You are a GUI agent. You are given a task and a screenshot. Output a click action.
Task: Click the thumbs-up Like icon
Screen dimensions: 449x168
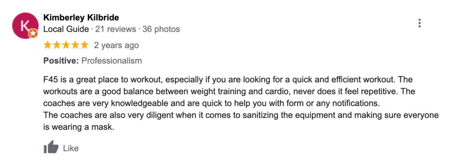click(51, 148)
